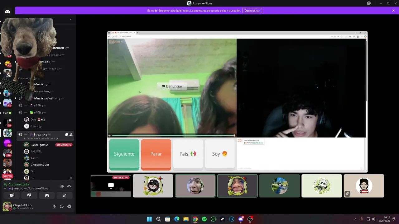Click the help question mark icon

coord(369,3)
